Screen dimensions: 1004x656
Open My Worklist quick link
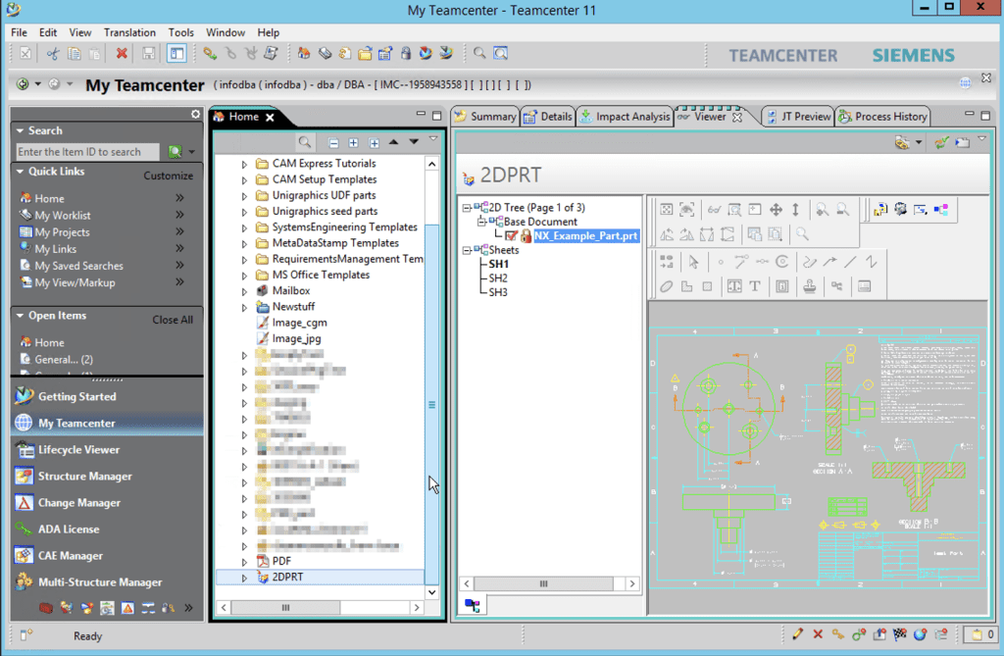(x=63, y=215)
